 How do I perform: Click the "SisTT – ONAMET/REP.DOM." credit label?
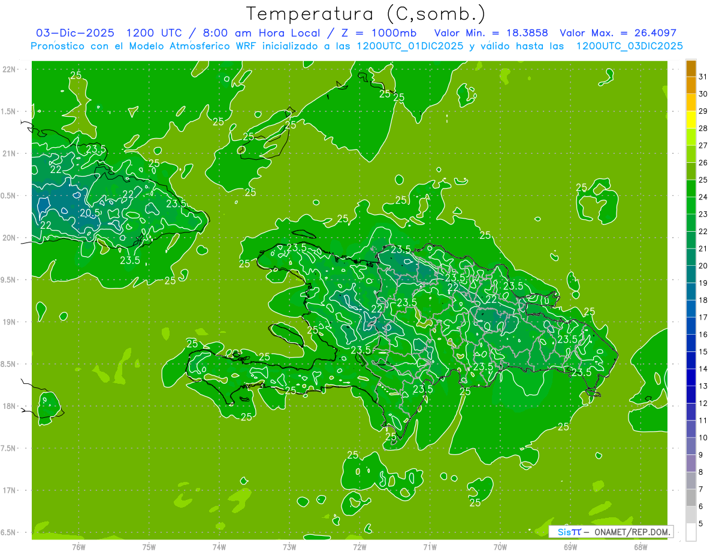coord(611,532)
